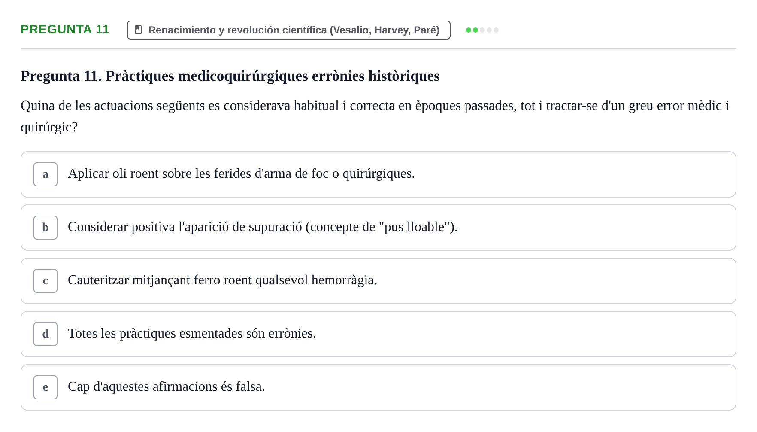Choose the "pus lloable" suppuration option
This screenshot has width=757, height=432.
coord(378,228)
